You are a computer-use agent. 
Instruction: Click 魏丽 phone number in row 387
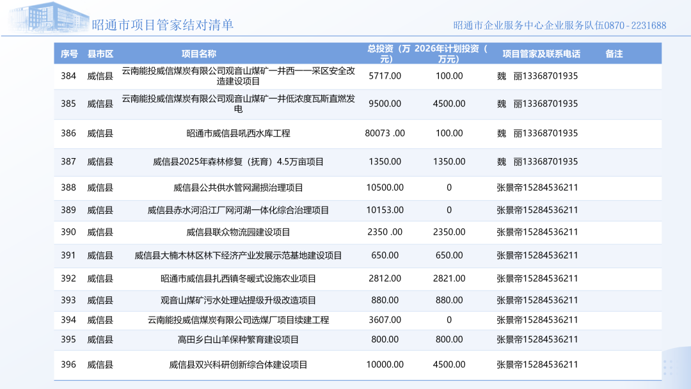pyautogui.click(x=537, y=162)
